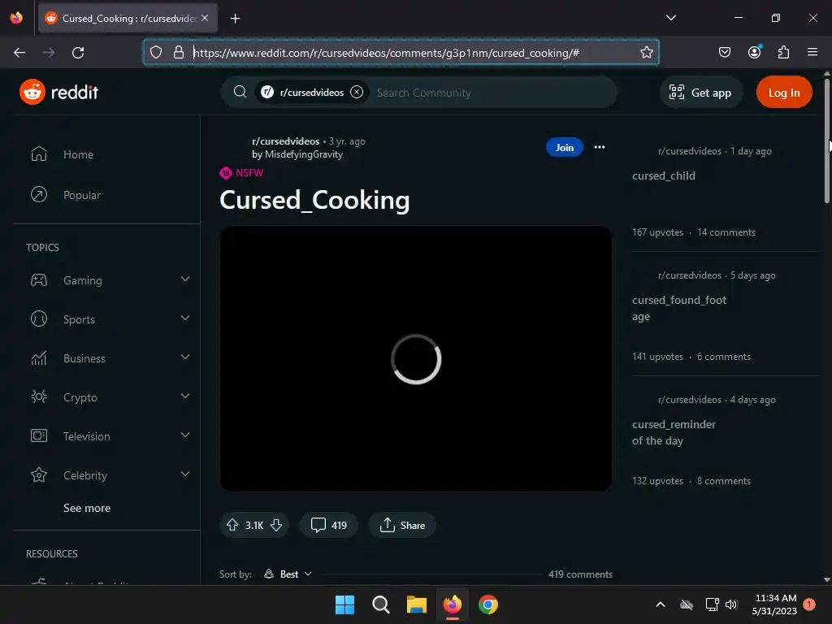
Task: Click the Business chart icon
Action: (x=39, y=358)
